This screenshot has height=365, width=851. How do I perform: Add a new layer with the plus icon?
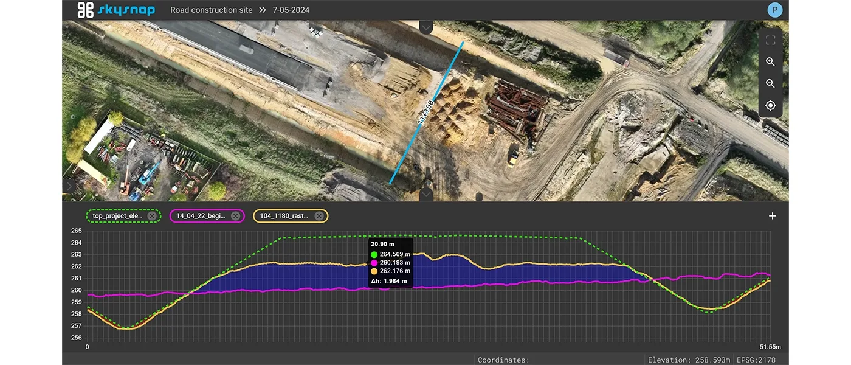tap(773, 216)
